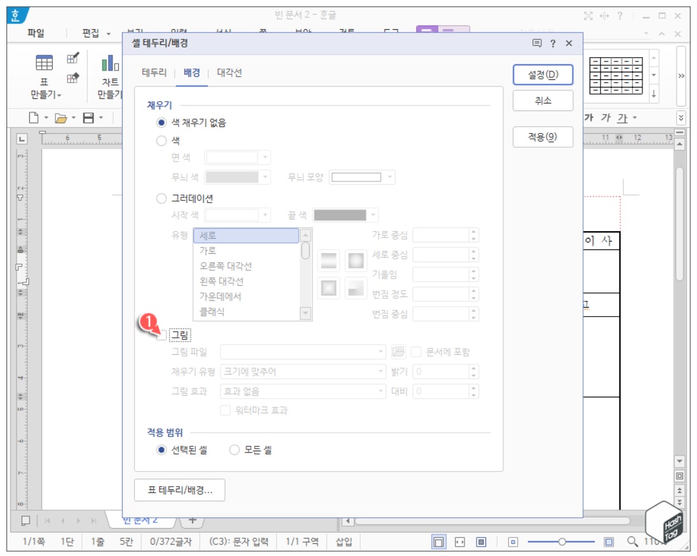Viewport: 697px width, 556px height.
Task: Adjust the status bar zoom slider
Action: point(562,542)
